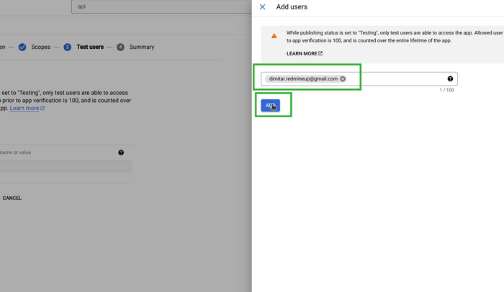This screenshot has height=292, width=504.
Task: Open the LEARN MORE link in the warning banner
Action: (x=302, y=54)
